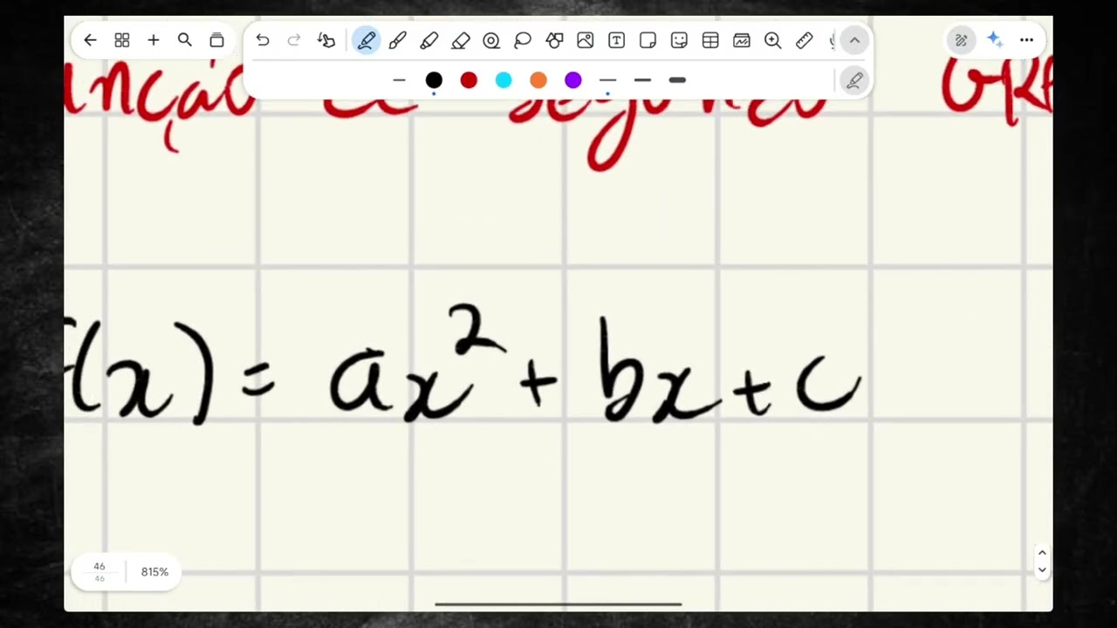This screenshot has width=1117, height=628.
Task: Open the AI sparkle assistant
Action: point(994,40)
